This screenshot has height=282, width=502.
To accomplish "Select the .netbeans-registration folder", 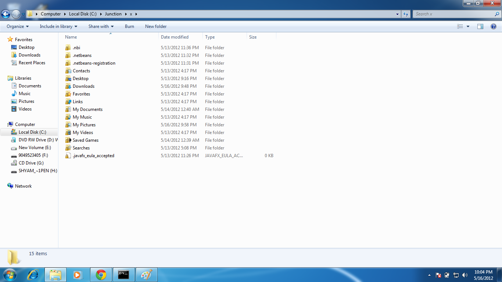I will tap(90, 63).
